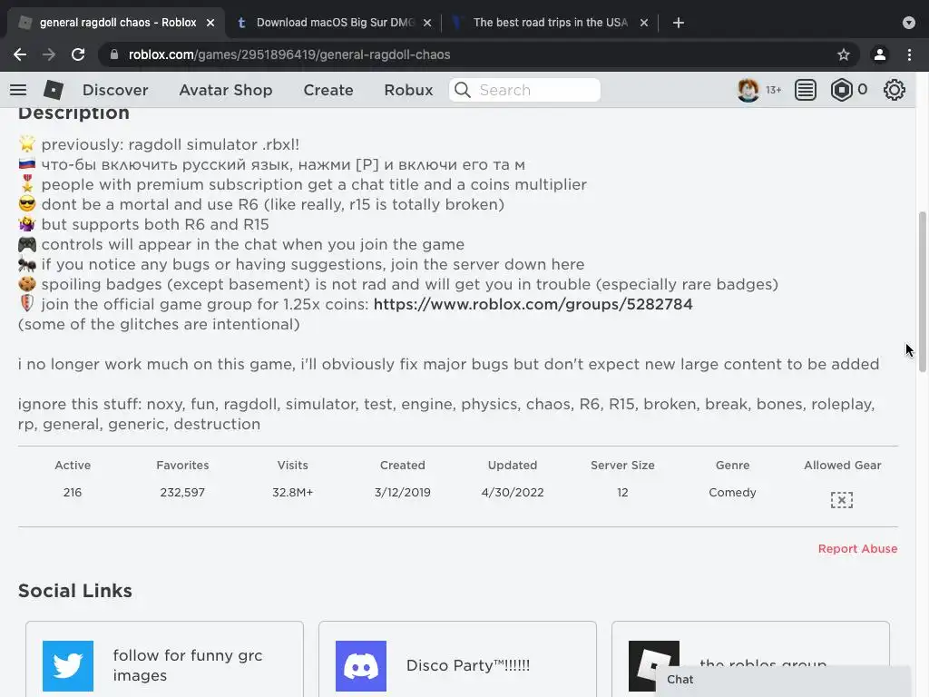Open the Chrome profile icon

(x=880, y=54)
